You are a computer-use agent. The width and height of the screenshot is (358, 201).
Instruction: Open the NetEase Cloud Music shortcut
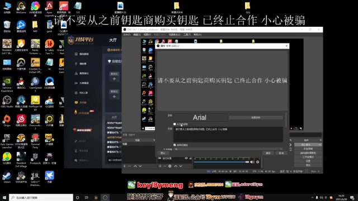[x=21, y=121]
